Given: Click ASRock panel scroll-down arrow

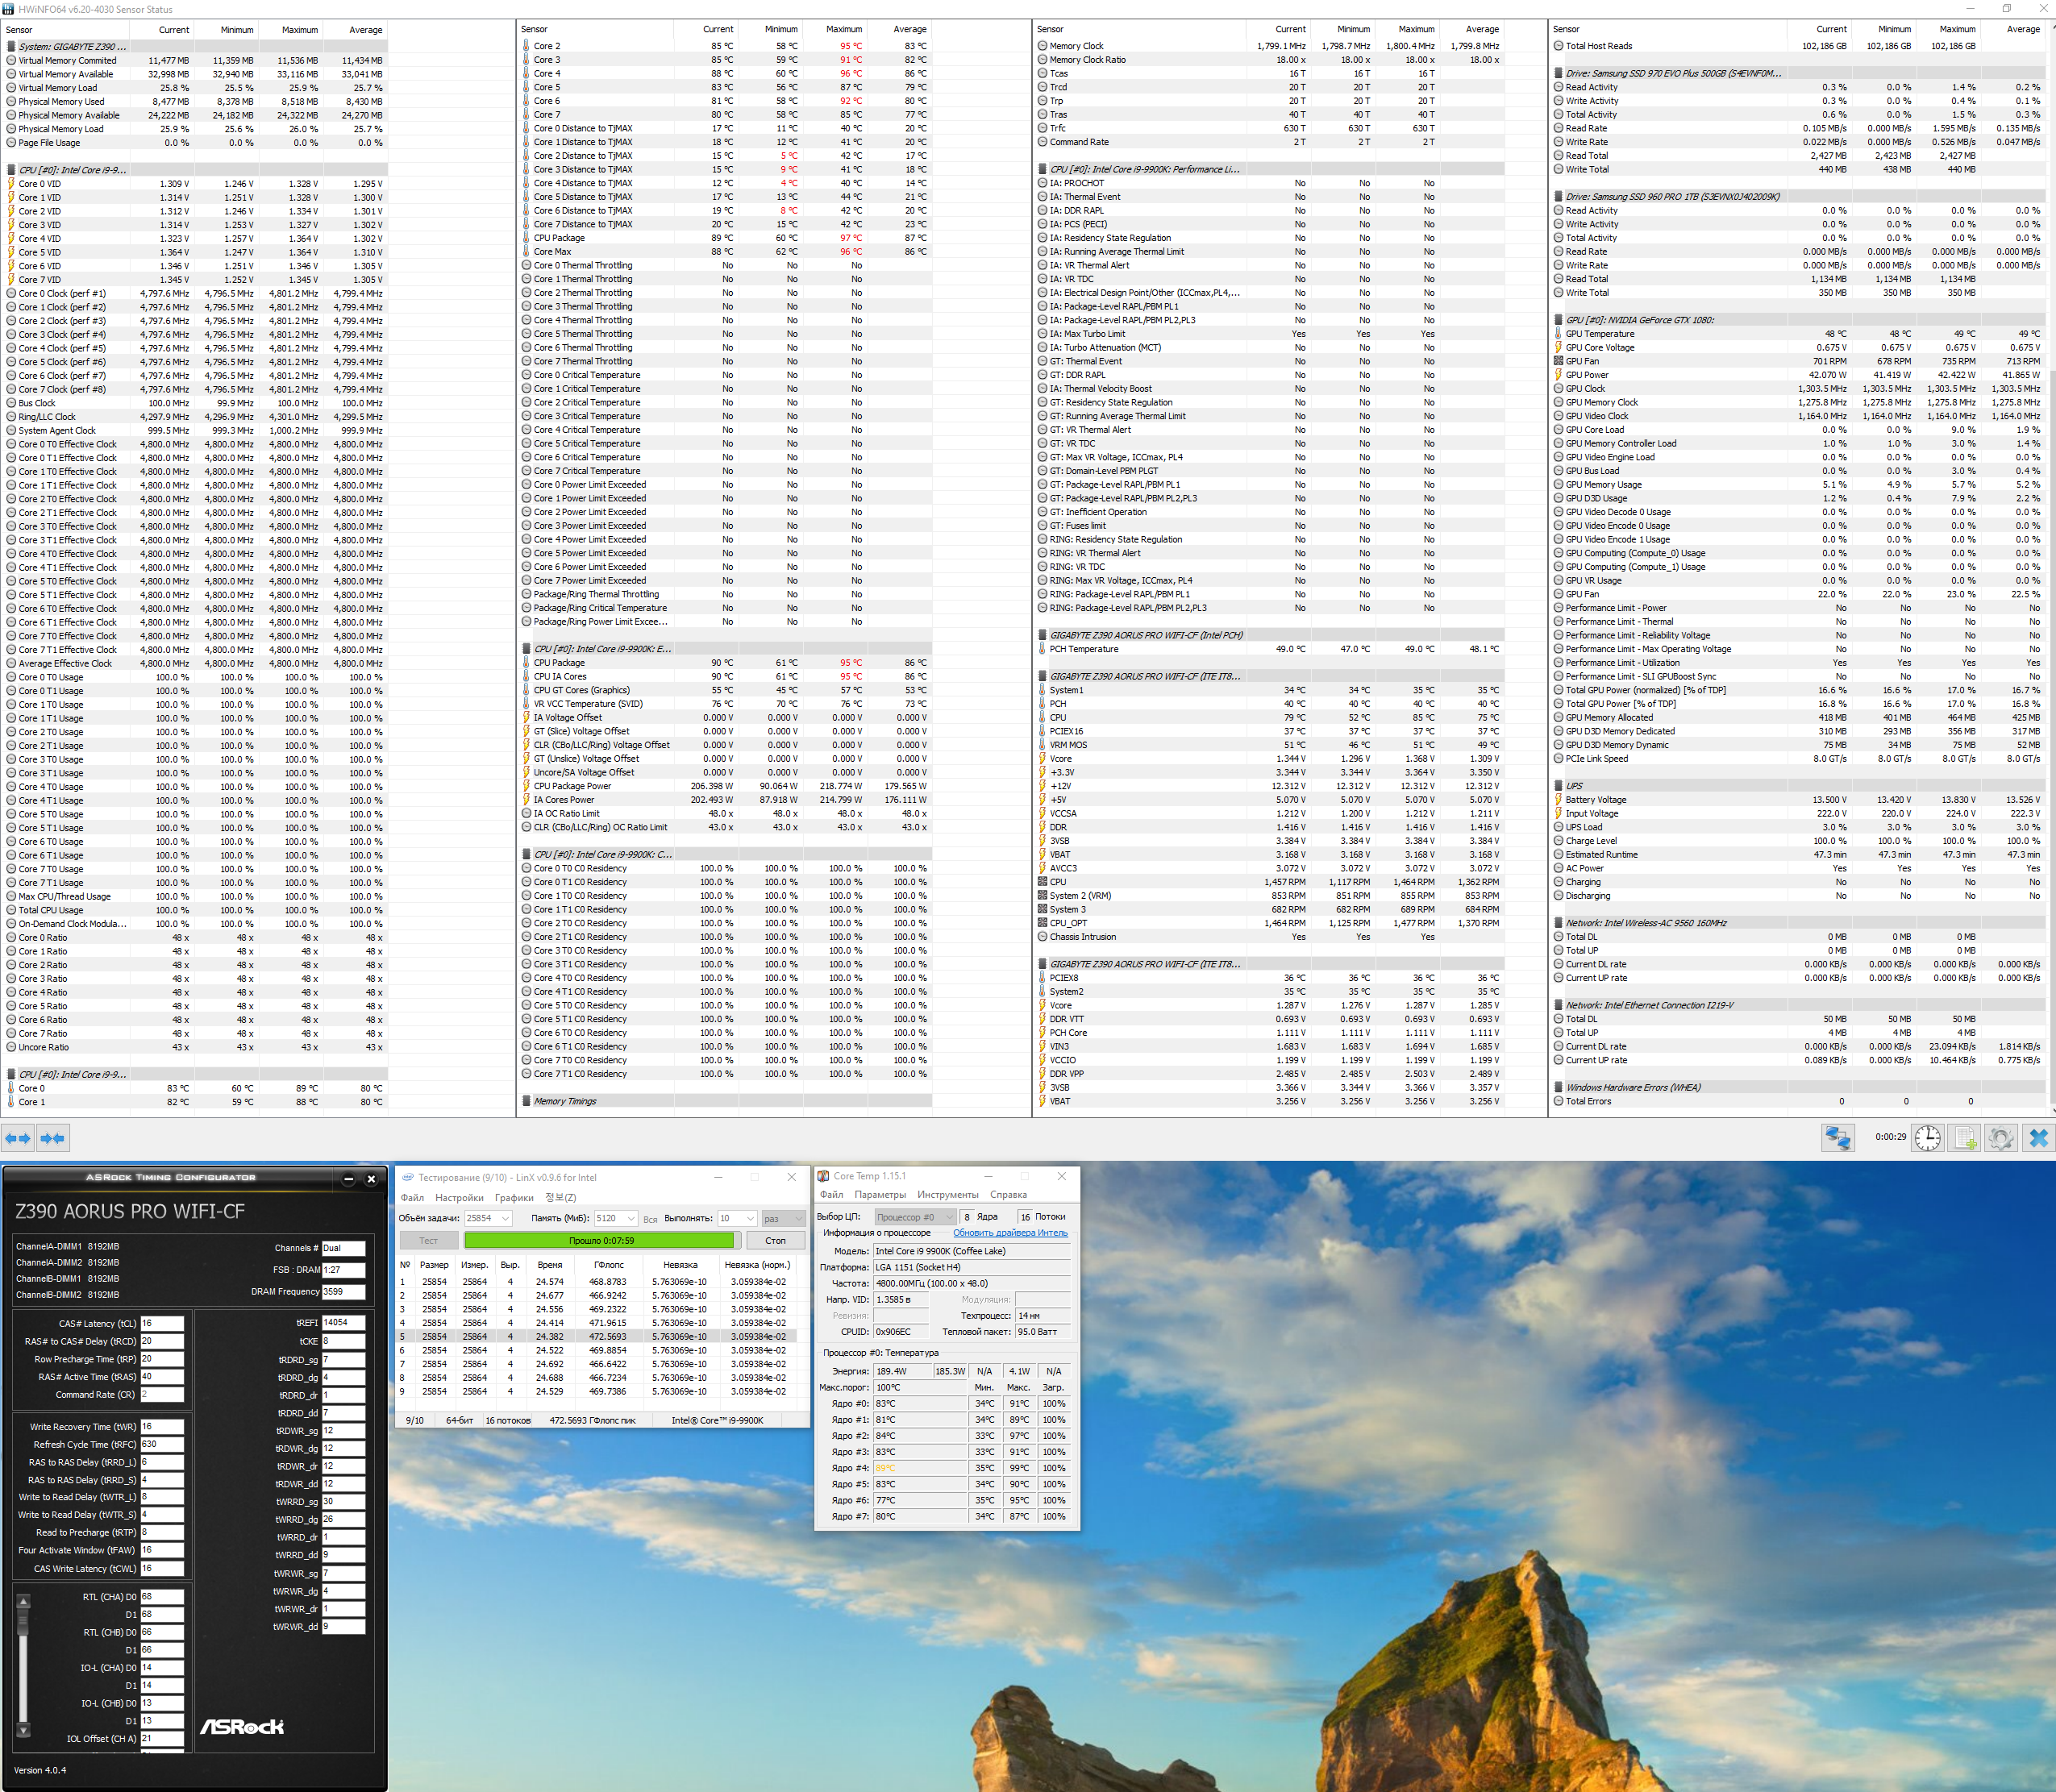Looking at the screenshot, I should coord(23,1729).
